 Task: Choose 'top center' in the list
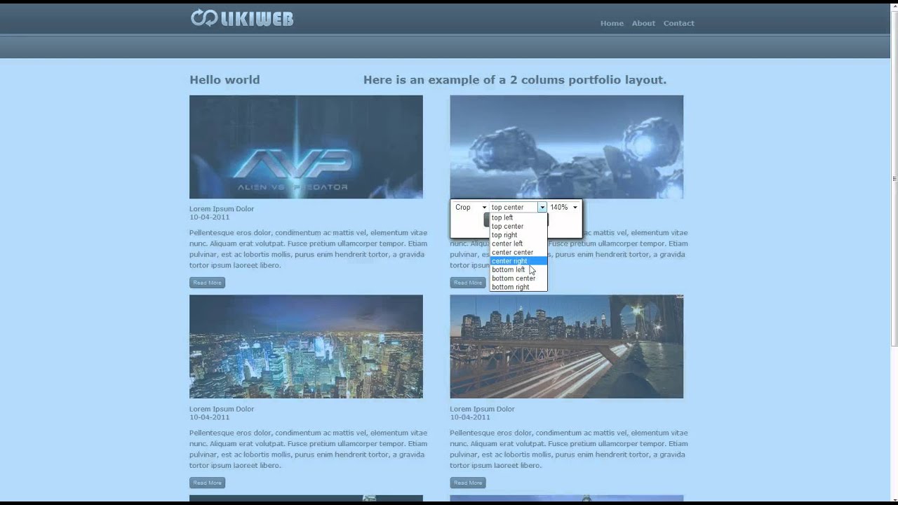(518, 227)
